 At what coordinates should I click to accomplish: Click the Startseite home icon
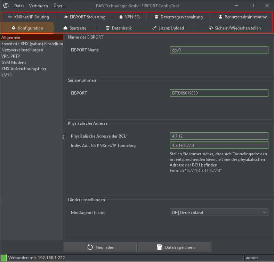[65, 28]
